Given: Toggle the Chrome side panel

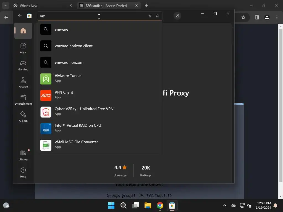Looking at the screenshot, I should pyautogui.click(x=257, y=17).
